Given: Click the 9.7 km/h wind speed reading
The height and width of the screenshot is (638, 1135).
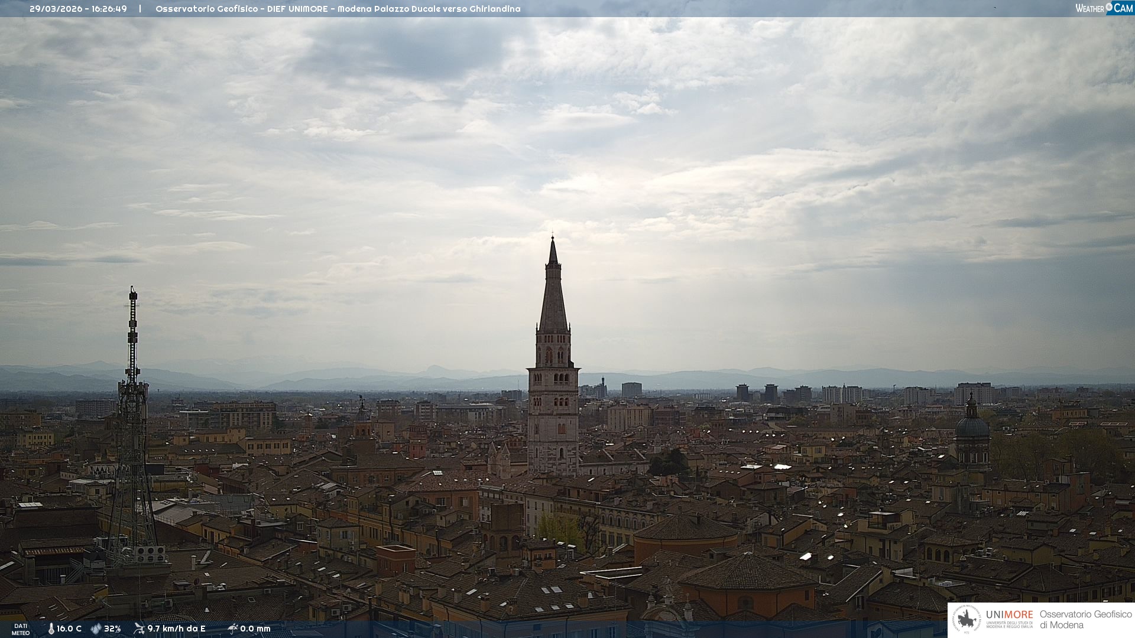Looking at the screenshot, I should 176,629.
